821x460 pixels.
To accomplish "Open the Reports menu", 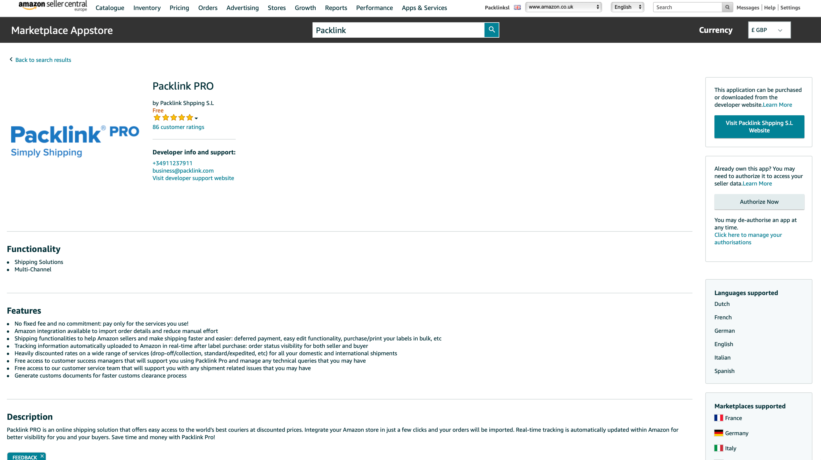I will (336, 8).
